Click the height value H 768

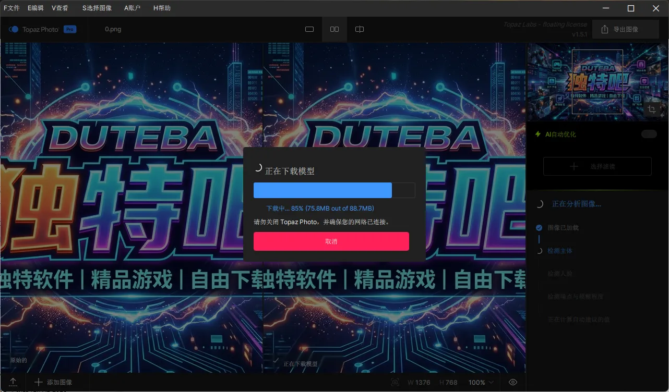click(448, 382)
